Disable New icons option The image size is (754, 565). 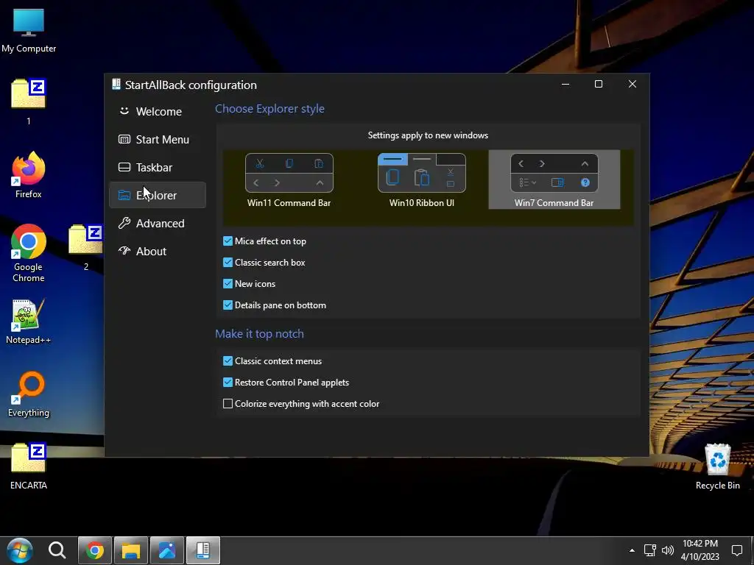point(228,284)
